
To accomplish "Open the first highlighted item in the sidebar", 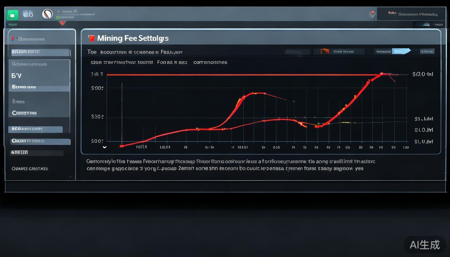I will point(40,52).
